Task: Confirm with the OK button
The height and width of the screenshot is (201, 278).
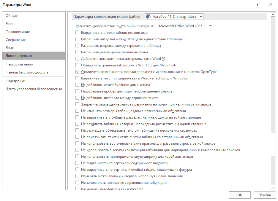Action: [240, 195]
